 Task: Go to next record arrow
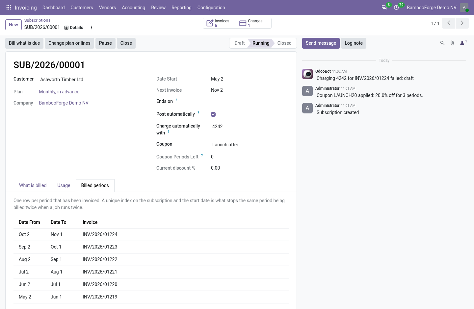pyautogui.click(x=462, y=23)
